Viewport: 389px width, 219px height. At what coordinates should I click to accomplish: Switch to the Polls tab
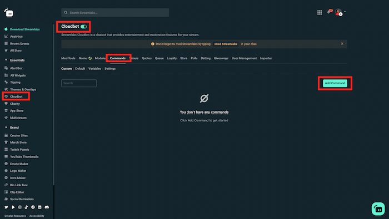tap(194, 58)
